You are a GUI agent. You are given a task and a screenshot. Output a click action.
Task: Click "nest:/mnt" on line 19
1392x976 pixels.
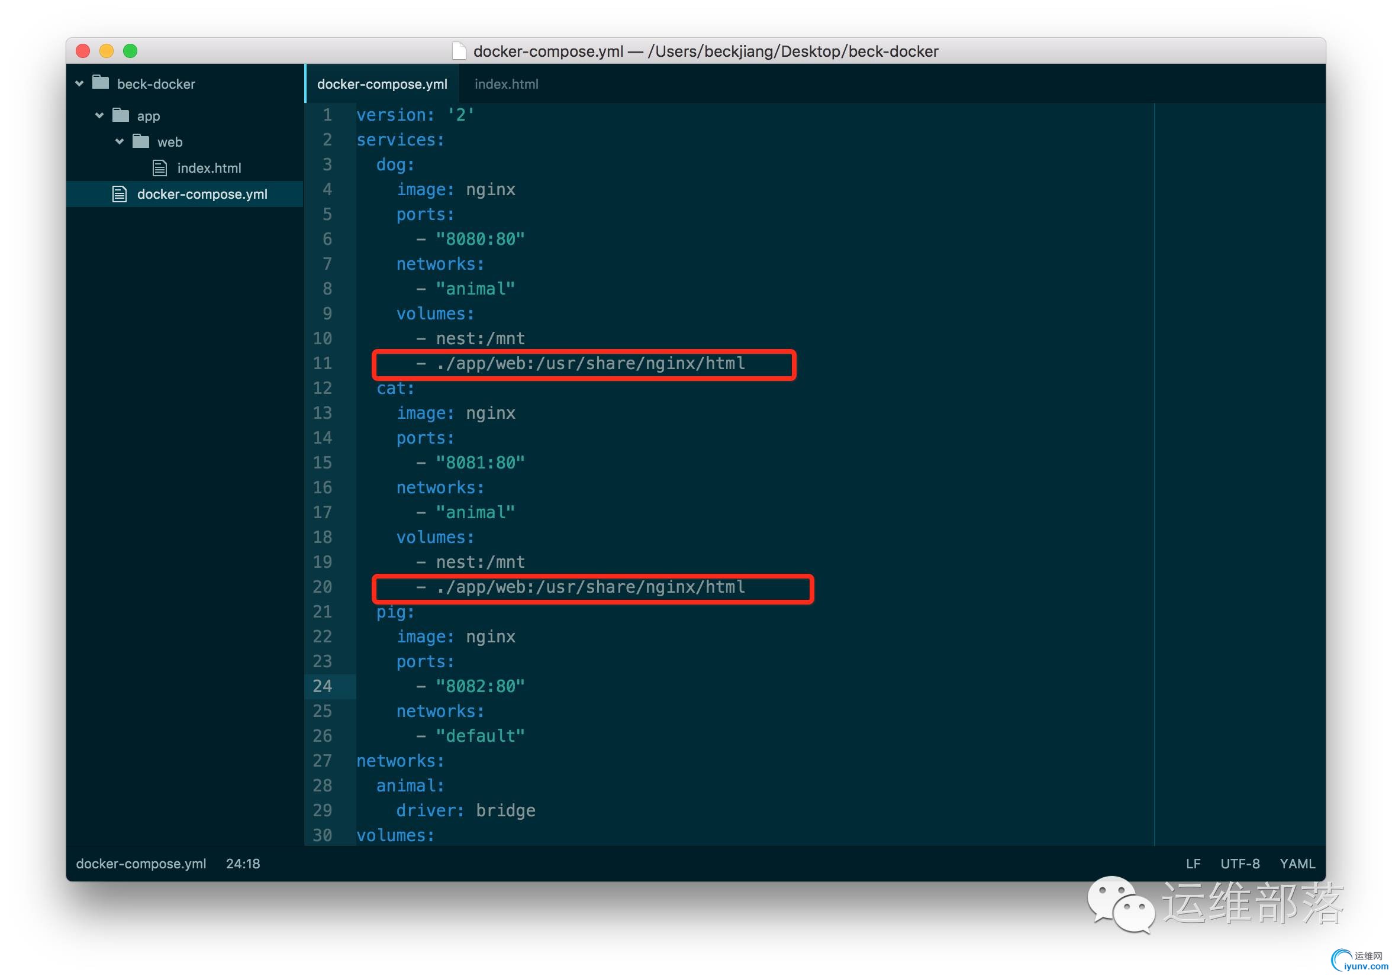pyautogui.click(x=480, y=561)
